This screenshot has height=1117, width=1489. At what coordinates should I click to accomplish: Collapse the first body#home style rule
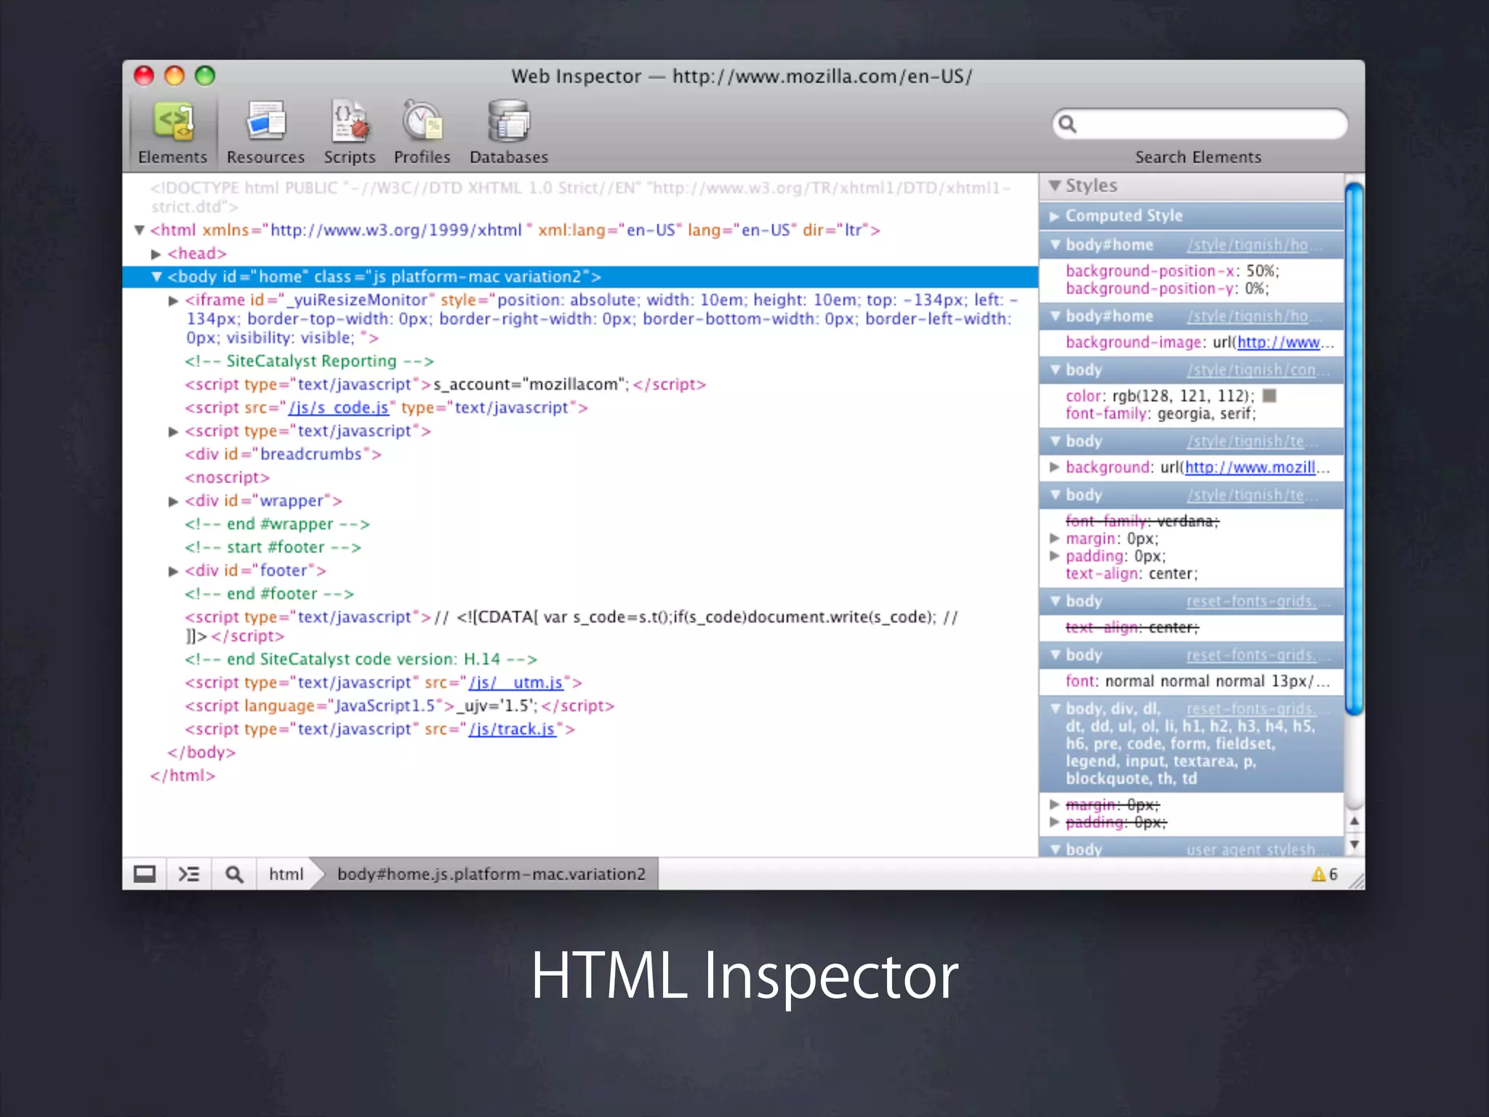click(1055, 245)
